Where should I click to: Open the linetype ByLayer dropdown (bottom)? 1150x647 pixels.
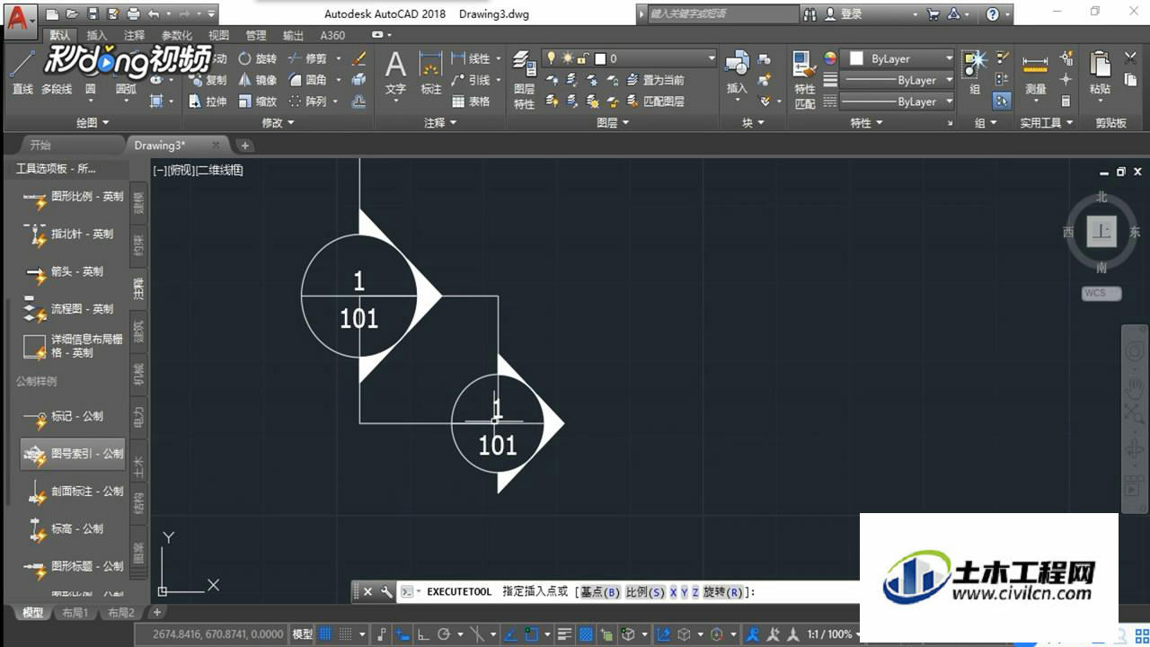(898, 102)
